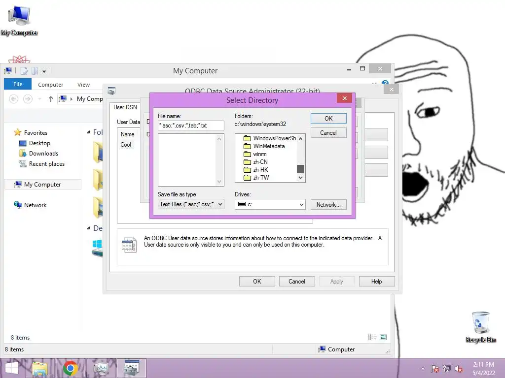Switch to the ODBC toolbox taskbar icon
Screen dimensions: 505x378
click(x=131, y=368)
